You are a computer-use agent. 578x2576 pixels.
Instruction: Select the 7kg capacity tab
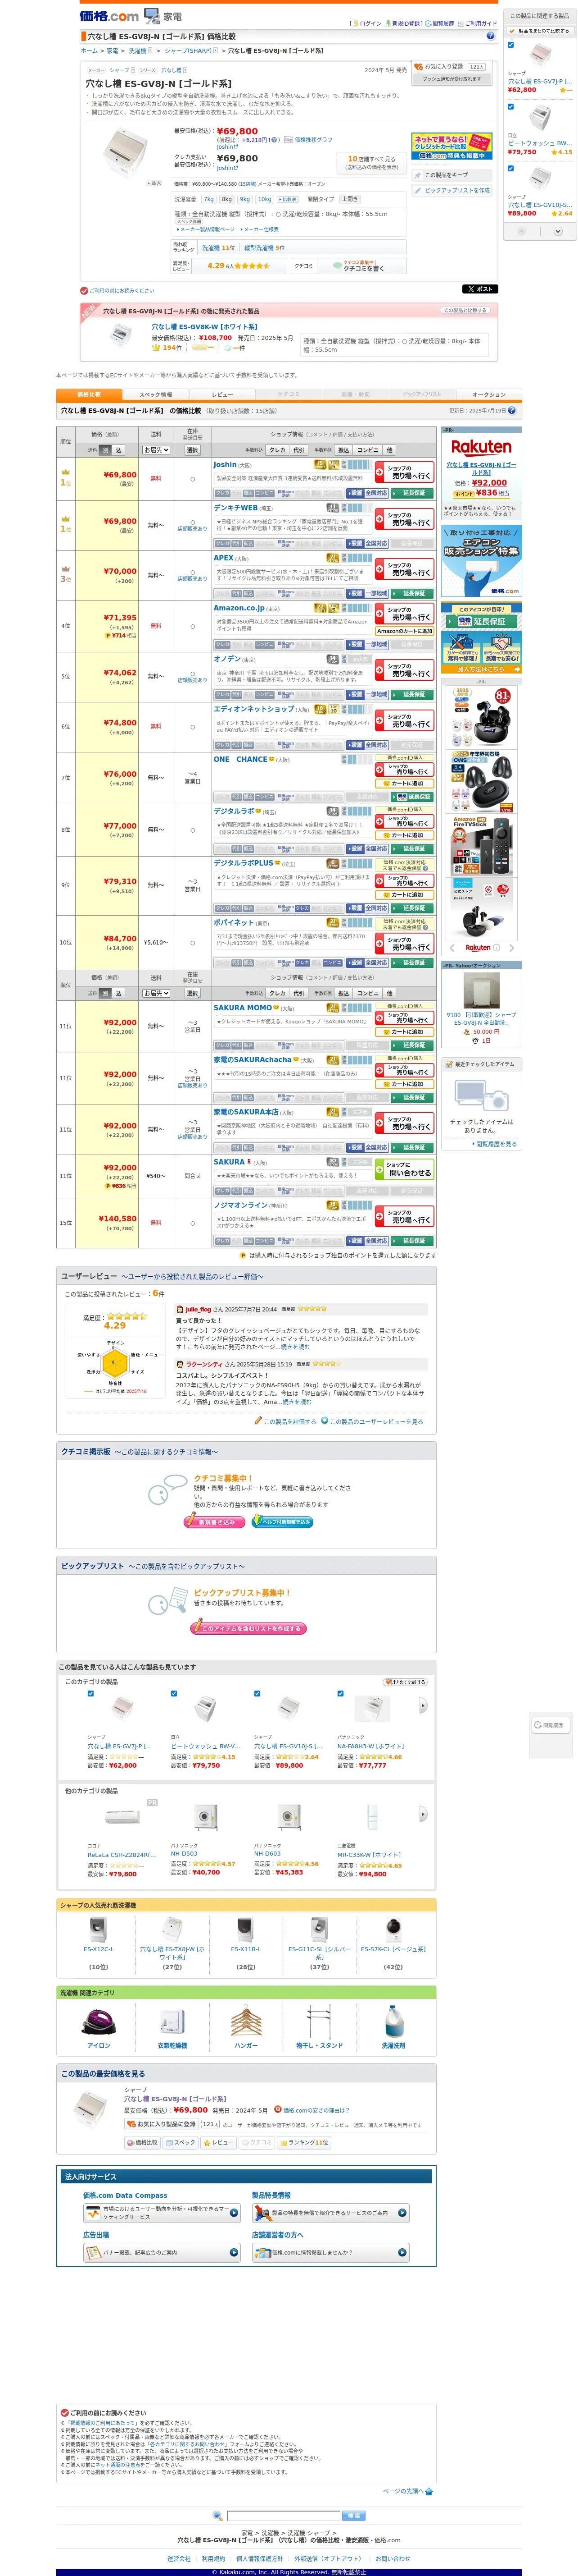tap(208, 199)
